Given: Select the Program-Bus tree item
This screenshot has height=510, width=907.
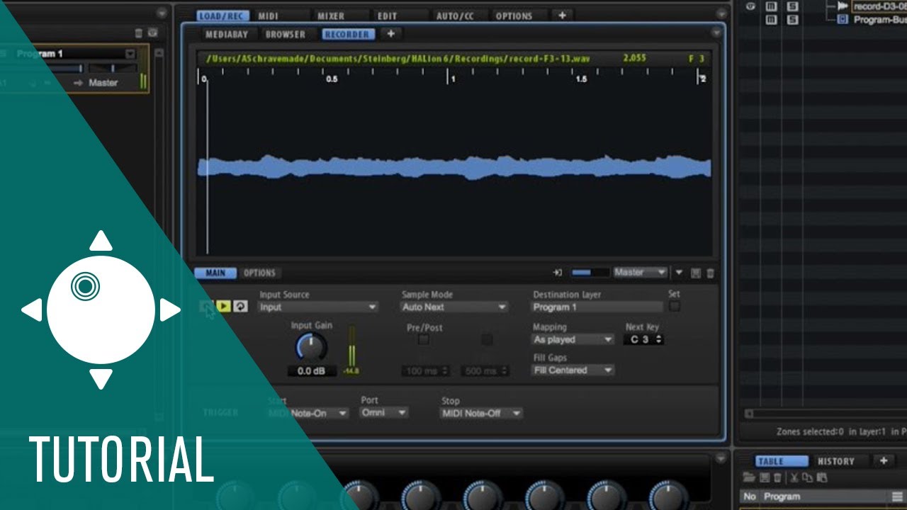Looking at the screenshot, I should (x=879, y=20).
